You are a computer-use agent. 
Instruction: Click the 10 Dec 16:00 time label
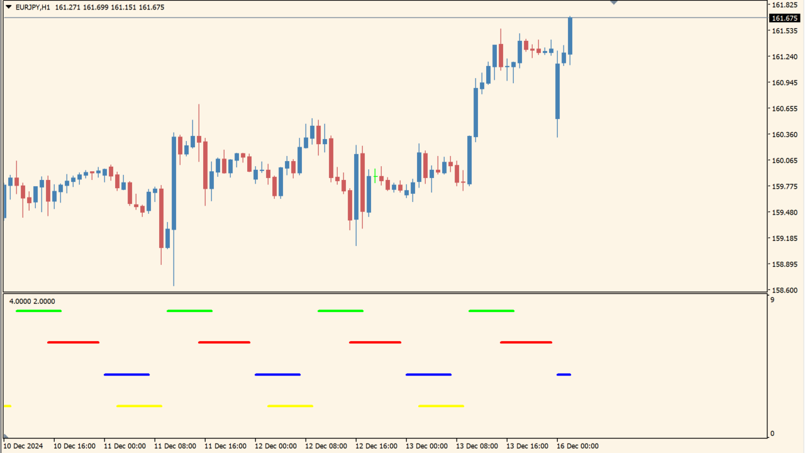pos(75,446)
